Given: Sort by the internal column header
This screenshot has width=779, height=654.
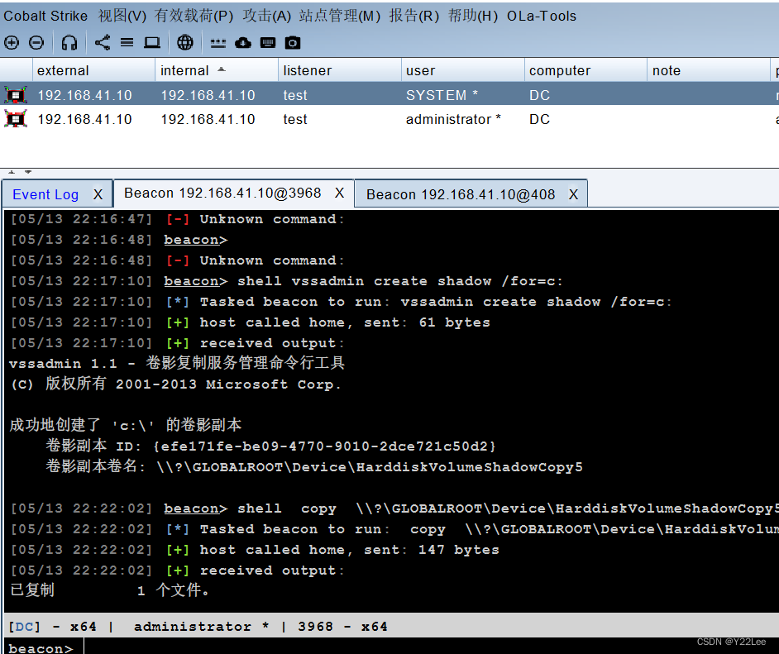Looking at the screenshot, I should click(x=217, y=70).
